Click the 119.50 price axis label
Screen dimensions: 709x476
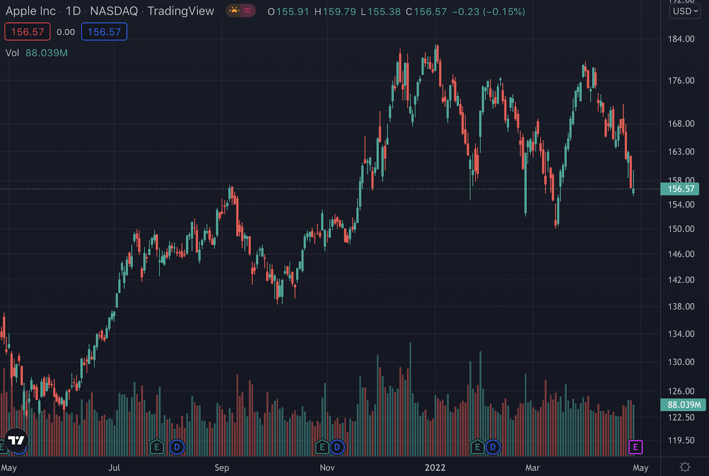(x=681, y=441)
